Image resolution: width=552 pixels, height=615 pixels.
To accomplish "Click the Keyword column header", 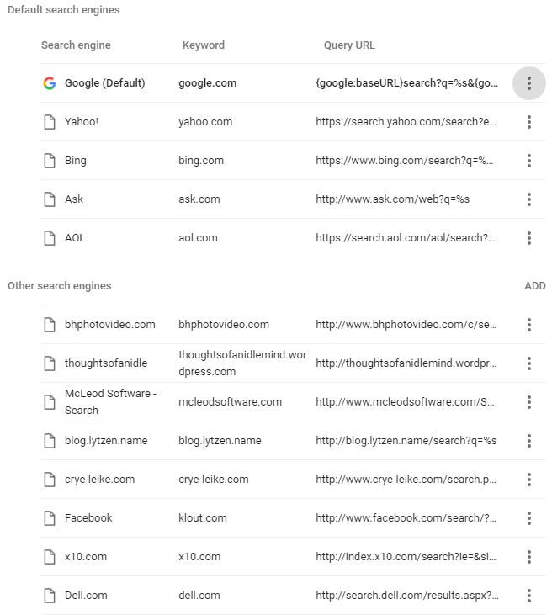I will tap(204, 45).
